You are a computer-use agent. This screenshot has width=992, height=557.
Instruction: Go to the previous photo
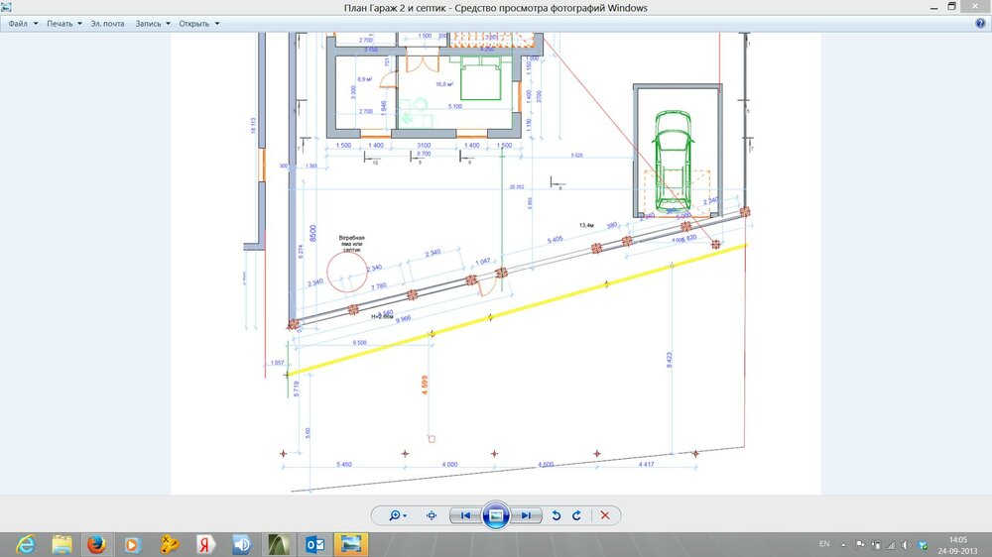[x=465, y=515]
